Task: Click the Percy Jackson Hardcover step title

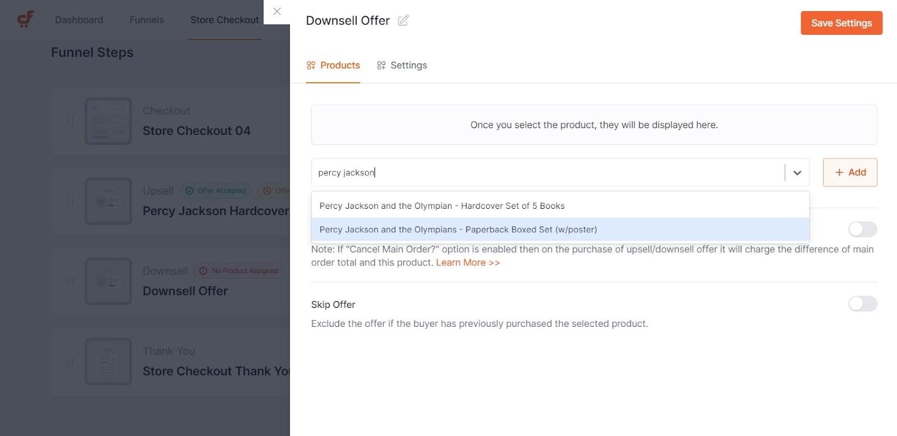Action: coord(216,211)
